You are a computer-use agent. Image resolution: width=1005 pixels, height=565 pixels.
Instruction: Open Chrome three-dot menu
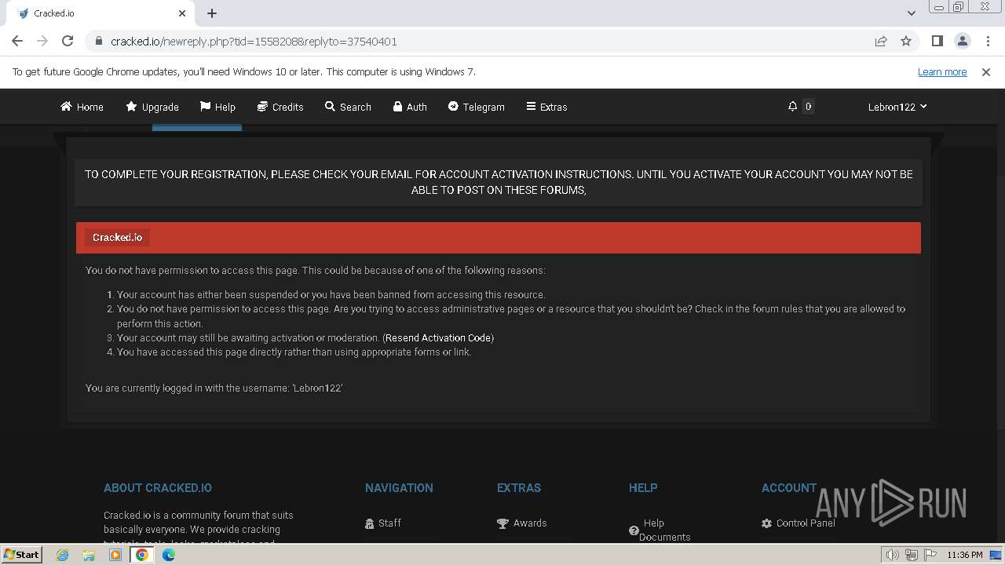987,41
